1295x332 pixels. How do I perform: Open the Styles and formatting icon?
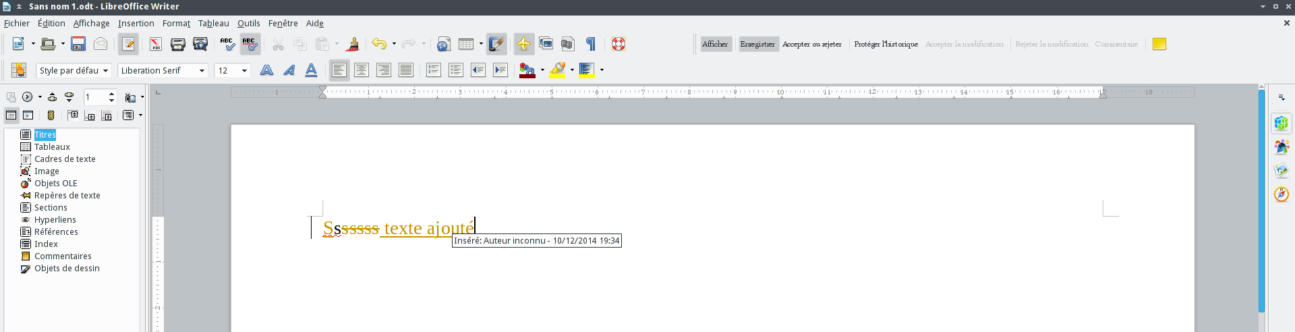tap(19, 70)
